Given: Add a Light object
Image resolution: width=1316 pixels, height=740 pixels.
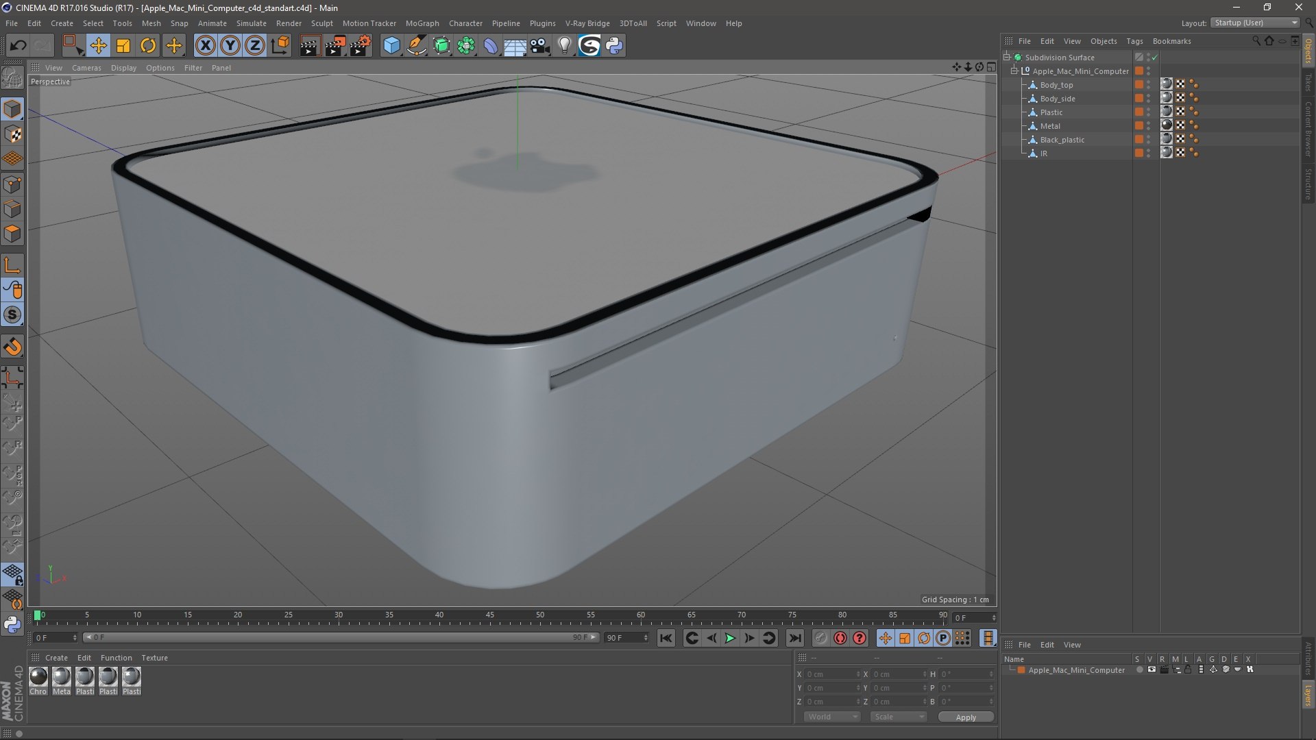Looking at the screenshot, I should (x=565, y=46).
